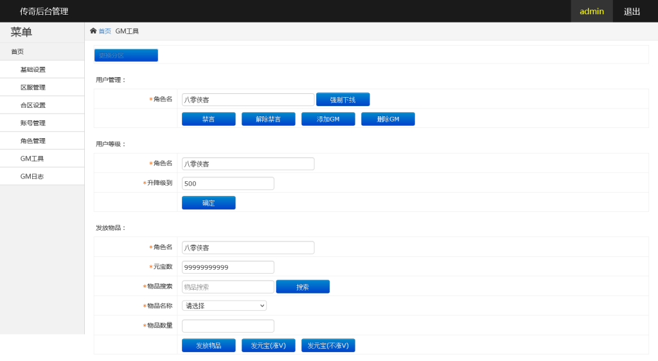Click the 搜索 item search button
The height and width of the screenshot is (361, 658).
[x=303, y=286]
